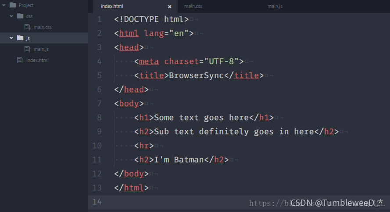390x212 pixels.
Task: Click the main.js file icon in tree
Action: tap(27, 49)
